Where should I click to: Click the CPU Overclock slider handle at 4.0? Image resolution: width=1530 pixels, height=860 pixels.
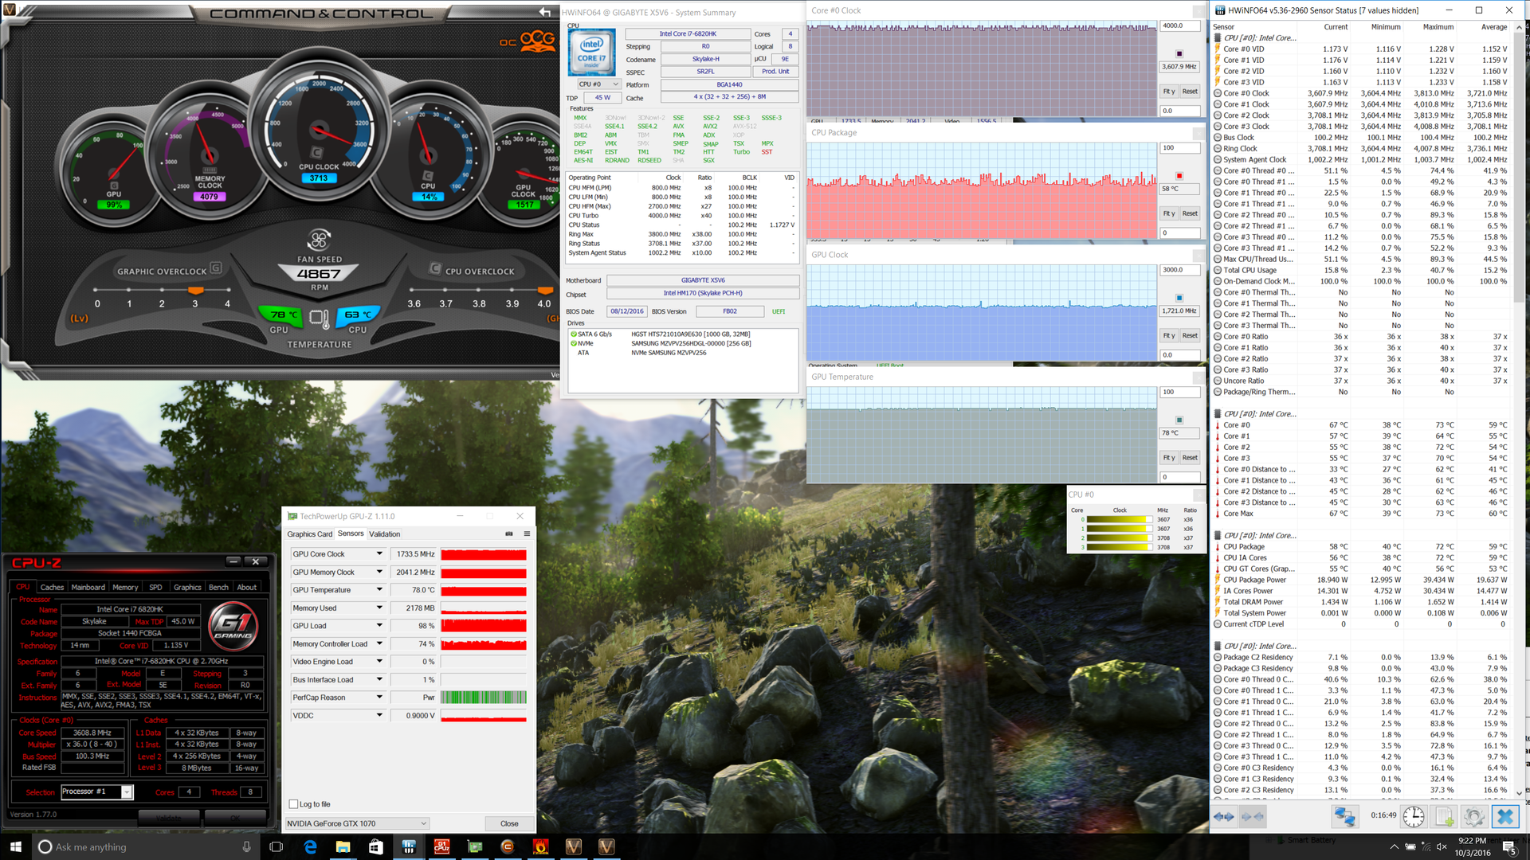pyautogui.click(x=545, y=289)
